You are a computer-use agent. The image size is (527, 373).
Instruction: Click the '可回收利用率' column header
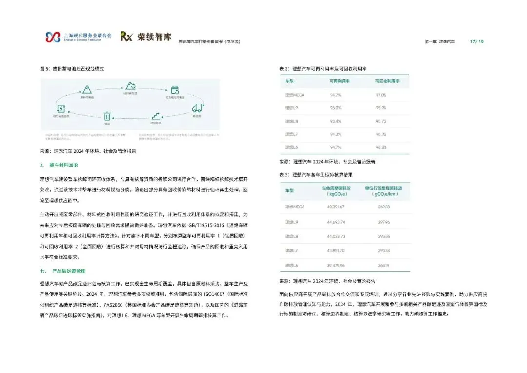point(387,81)
